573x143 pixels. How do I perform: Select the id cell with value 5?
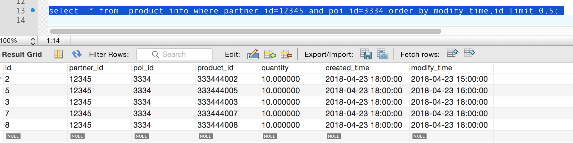pos(35,91)
